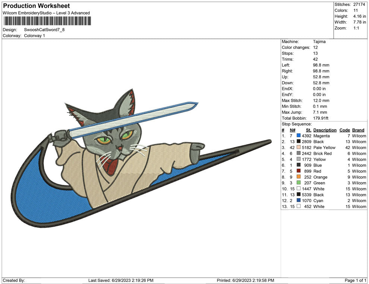Click the Brick Red description text
Viewport: 369px width, 284px height.
pyautogui.click(x=322, y=154)
